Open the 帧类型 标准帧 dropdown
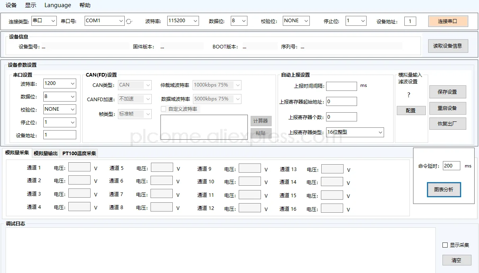The height and width of the screenshot is (273, 479). click(x=135, y=114)
